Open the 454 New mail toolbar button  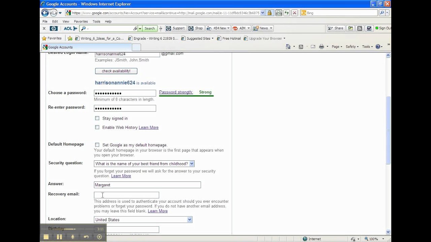pos(218,29)
